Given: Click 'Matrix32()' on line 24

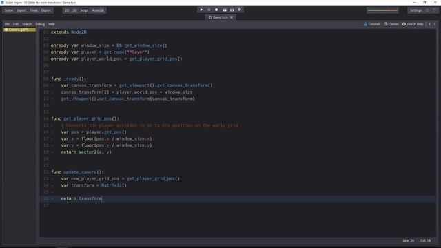Looking at the screenshot, I should pyautogui.click(x=114, y=185).
